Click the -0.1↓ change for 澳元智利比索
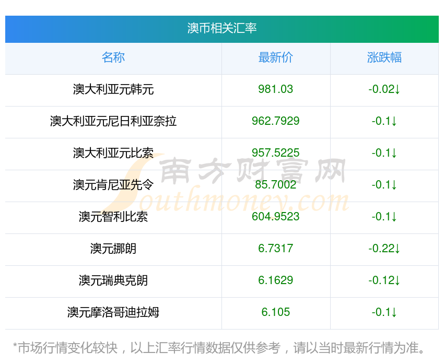This screenshot has width=444, height=364. click(x=384, y=217)
